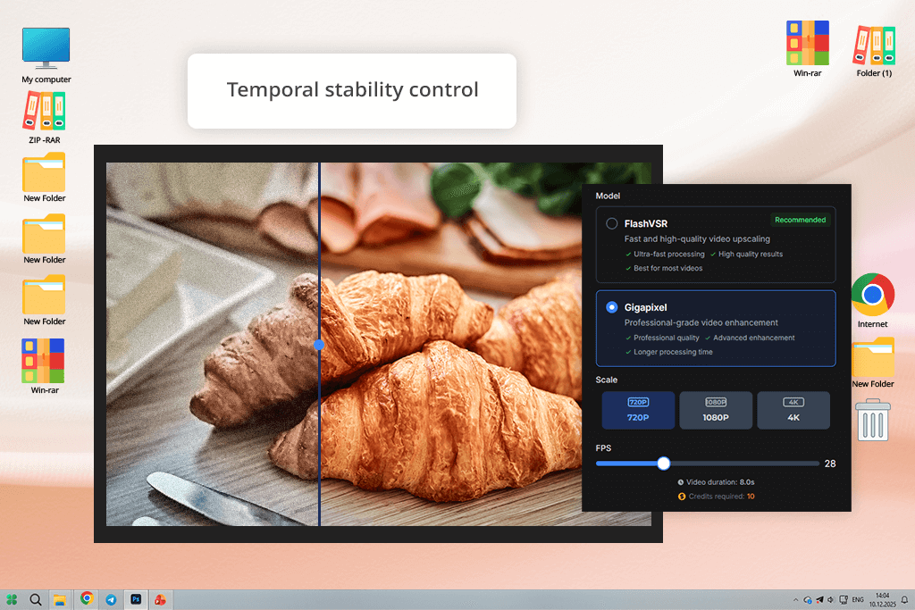Click the FPS slider handle
Screen dimensions: 915x610
pyautogui.click(x=664, y=464)
